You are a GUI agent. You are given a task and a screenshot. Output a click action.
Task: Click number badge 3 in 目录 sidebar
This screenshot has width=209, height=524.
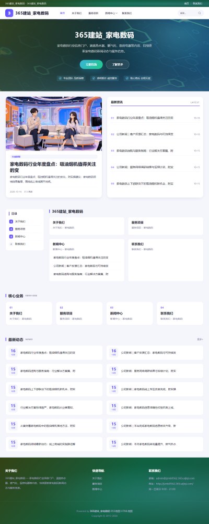tap(11, 237)
